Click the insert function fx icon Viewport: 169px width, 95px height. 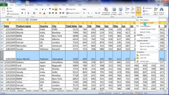27,20
